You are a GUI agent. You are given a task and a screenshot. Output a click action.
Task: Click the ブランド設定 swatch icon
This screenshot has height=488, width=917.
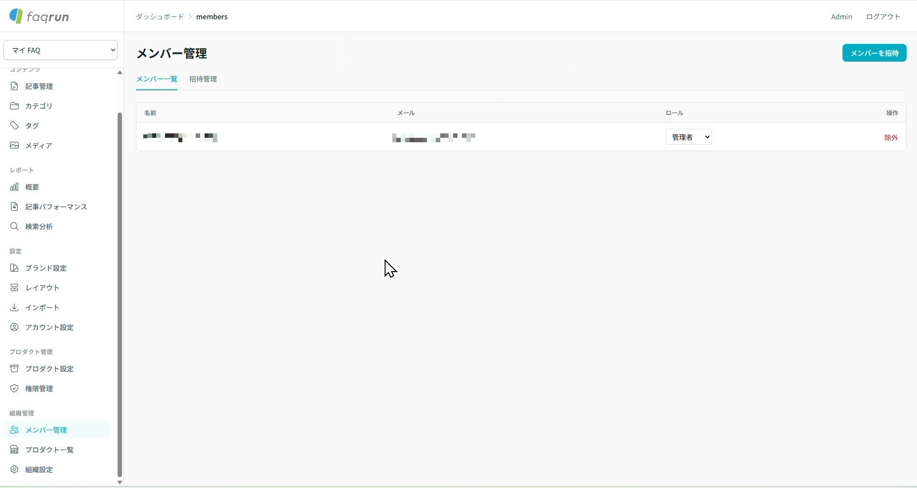[x=14, y=268]
